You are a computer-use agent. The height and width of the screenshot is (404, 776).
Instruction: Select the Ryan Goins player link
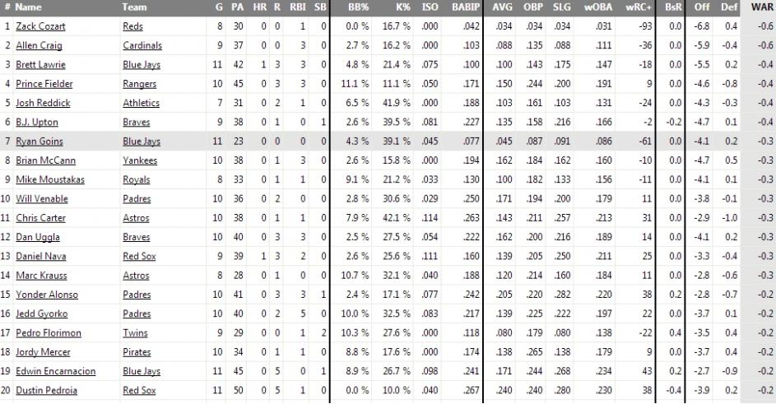[38, 142]
